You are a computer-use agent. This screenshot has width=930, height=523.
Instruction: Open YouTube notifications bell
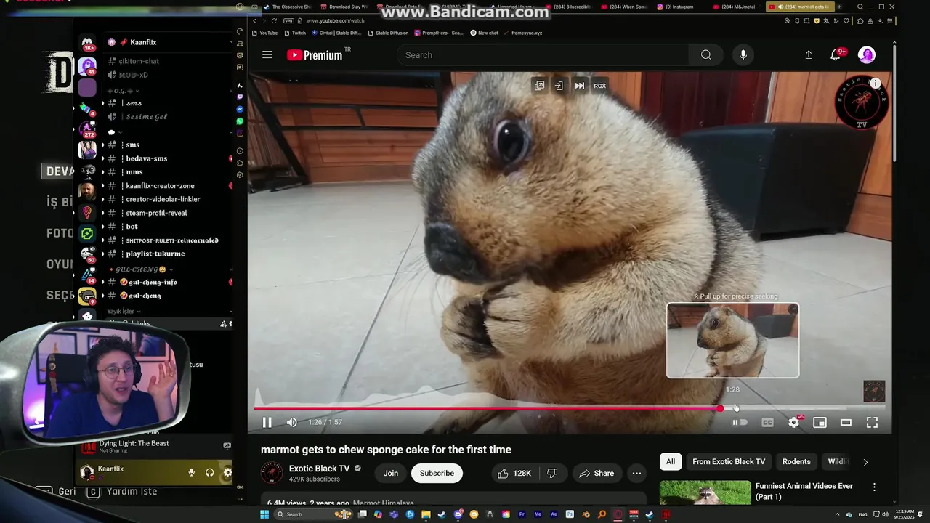836,55
